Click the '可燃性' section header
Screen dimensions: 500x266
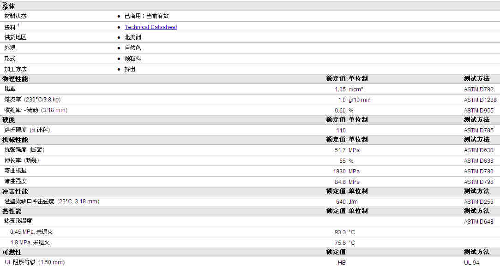pos(12,252)
